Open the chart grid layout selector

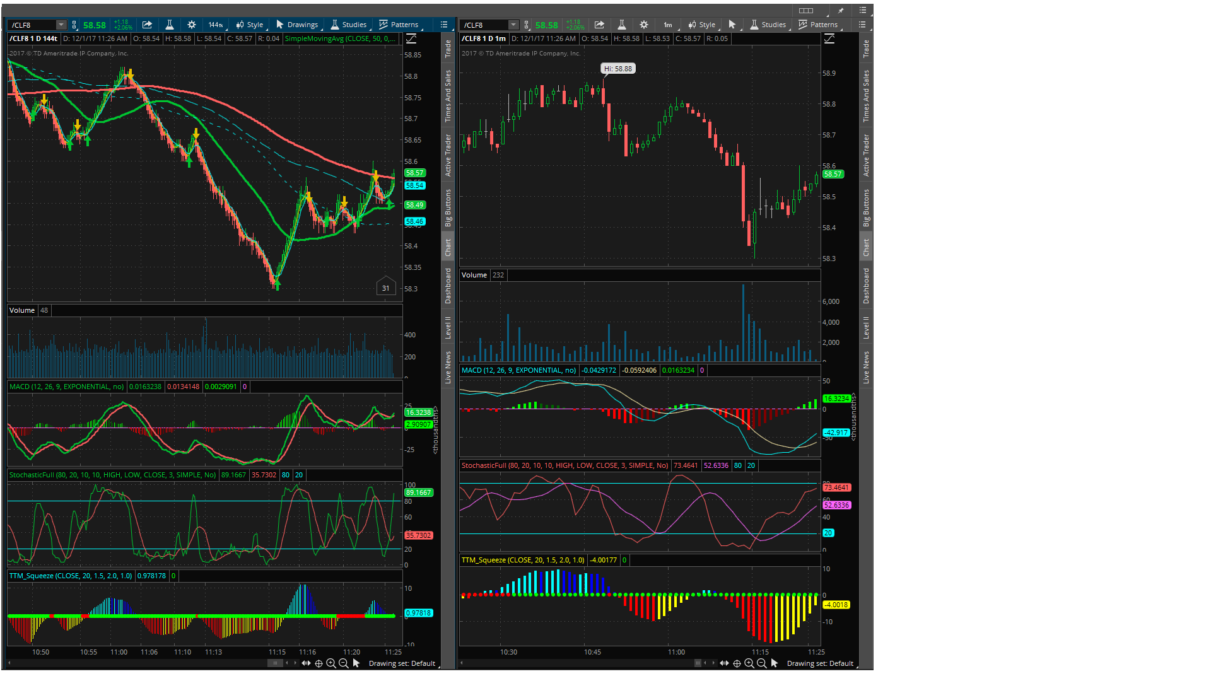806,10
